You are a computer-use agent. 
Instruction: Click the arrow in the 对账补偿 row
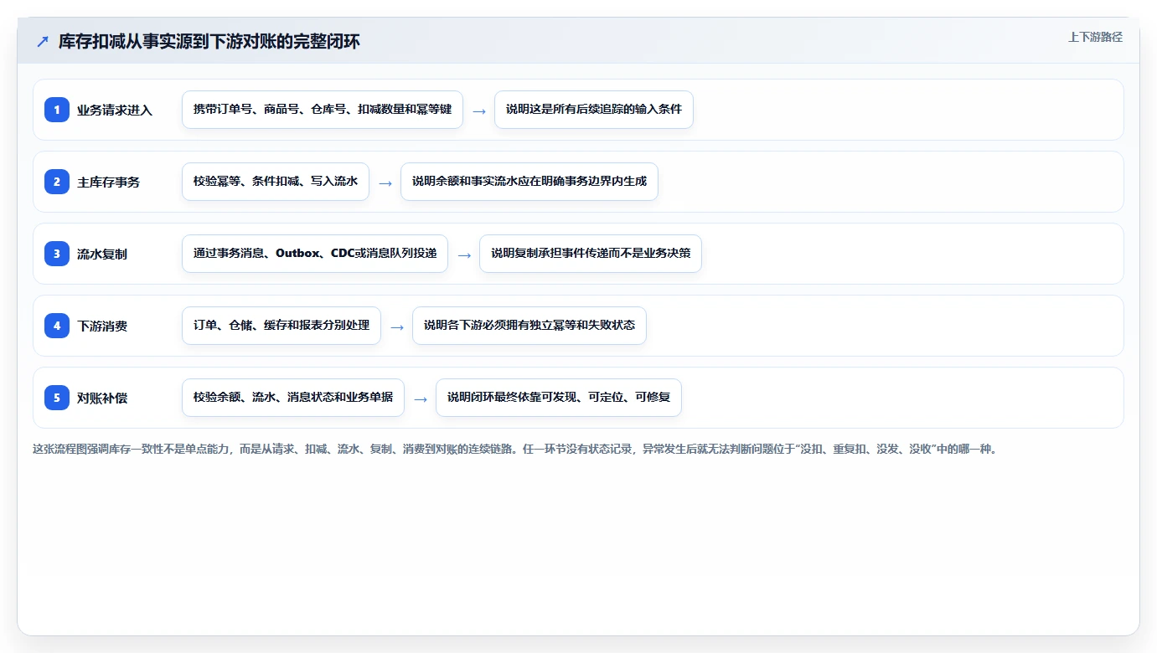[421, 398]
